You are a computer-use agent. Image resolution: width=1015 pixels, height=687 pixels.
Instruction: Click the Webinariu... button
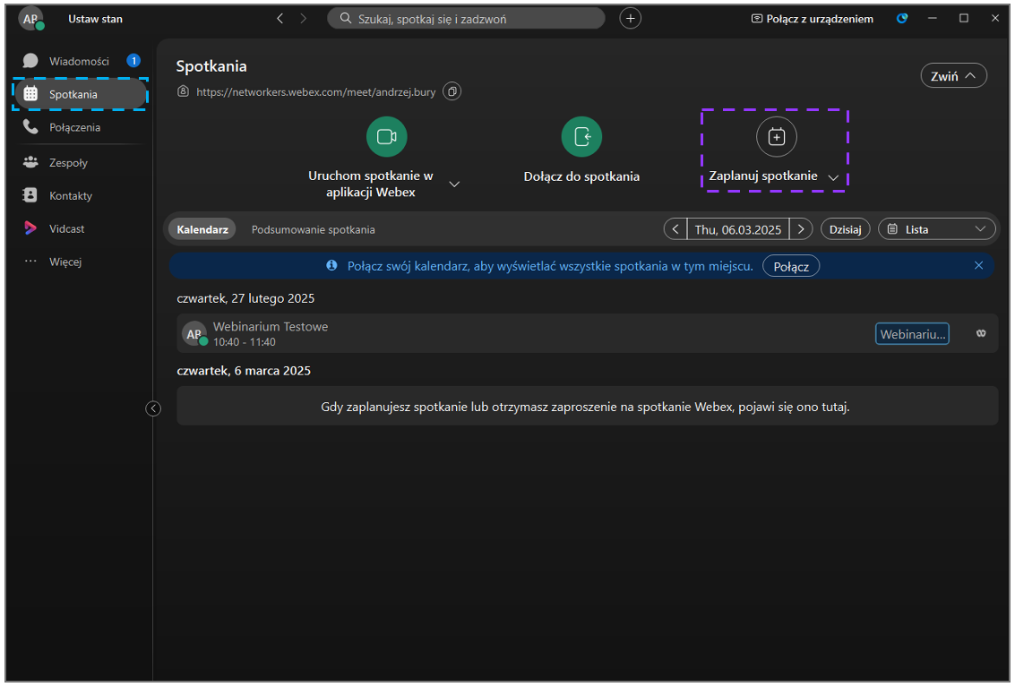point(912,334)
